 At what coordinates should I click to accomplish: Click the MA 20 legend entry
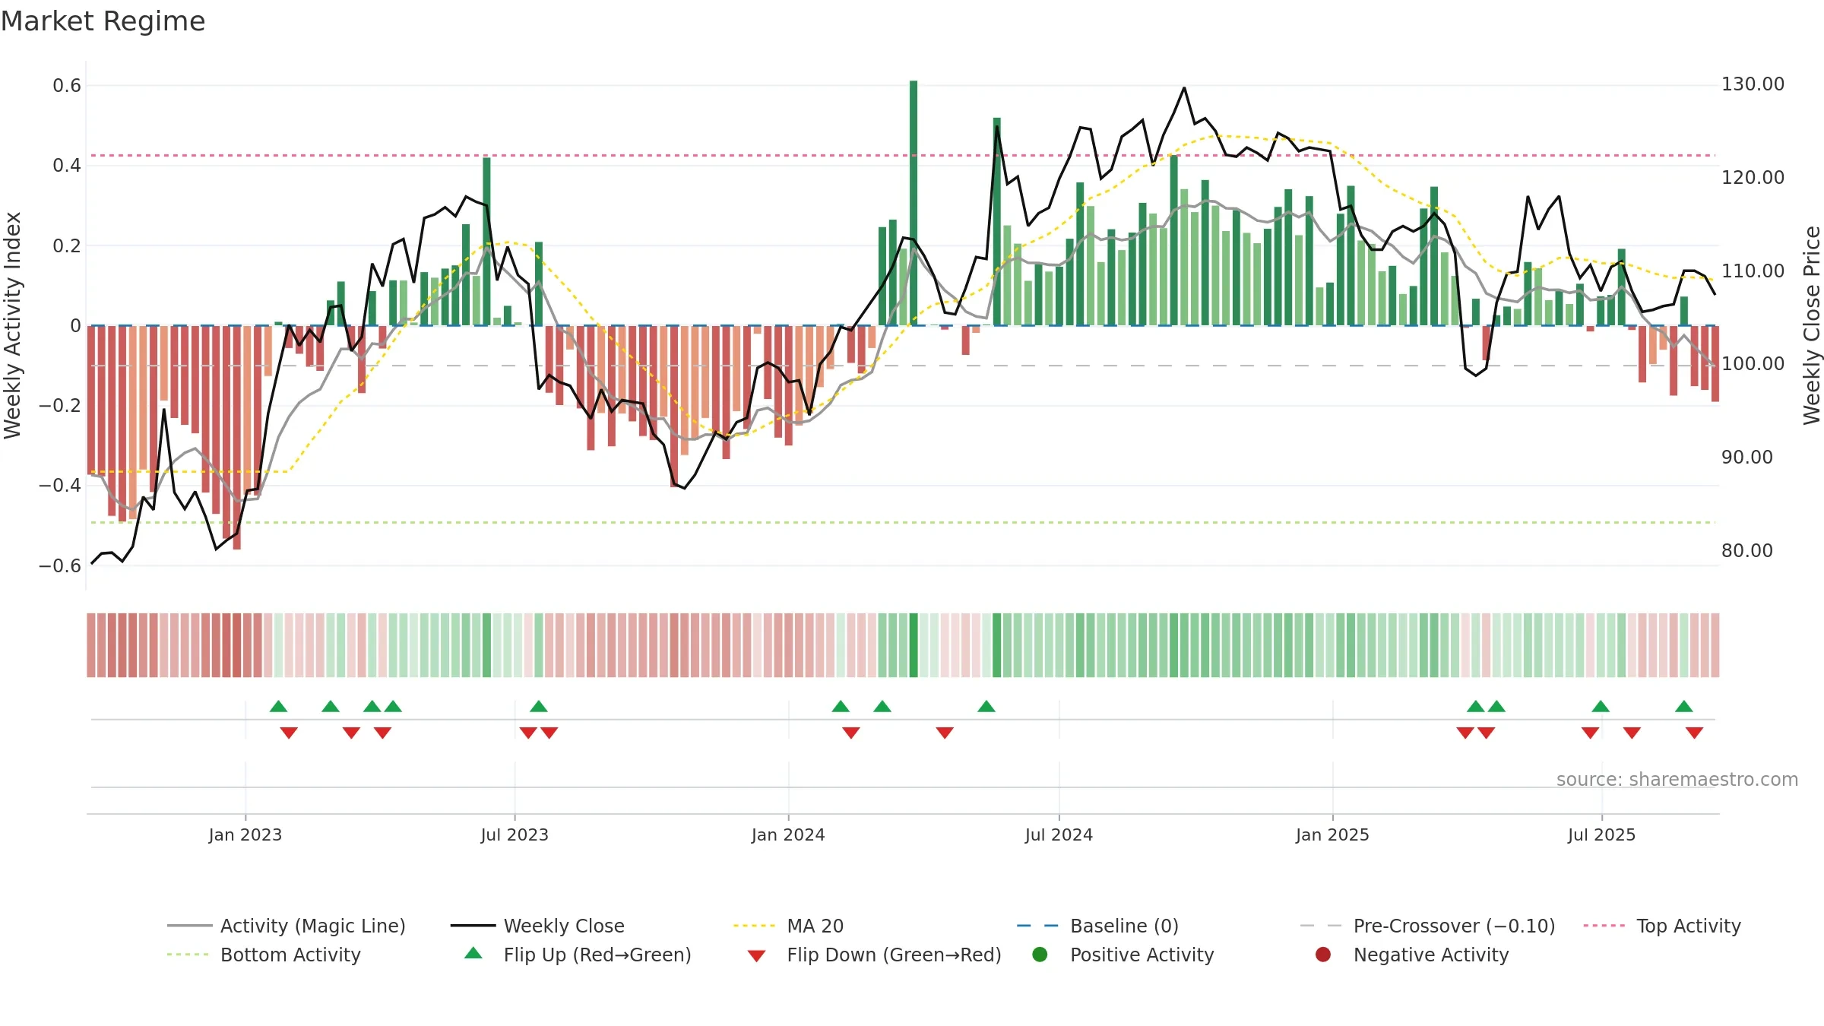pyautogui.click(x=789, y=926)
